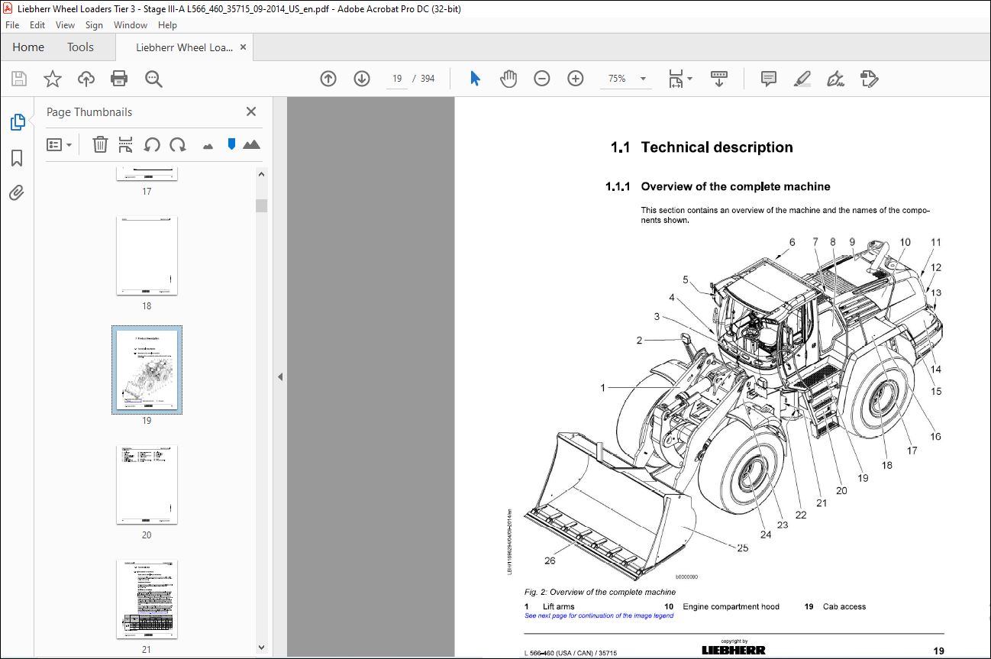Add a comment sticky note
The image size is (991, 659).
point(769,79)
